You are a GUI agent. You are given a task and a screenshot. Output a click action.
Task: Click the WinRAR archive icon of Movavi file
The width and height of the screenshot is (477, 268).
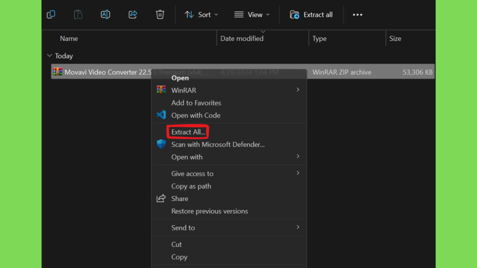click(57, 72)
